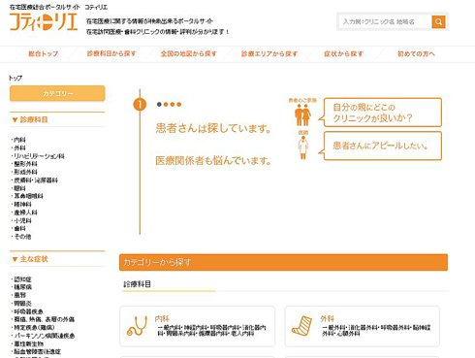The width and height of the screenshot is (475, 358).
Task: Open the 外科 card title
Action: [x=327, y=318]
